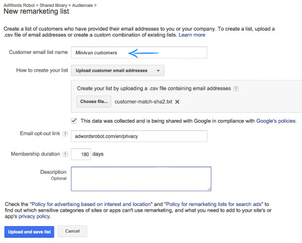Expand the Upload customer email addresses dropdown
Image resolution: width=302 pixels, height=243 pixels.
(118, 70)
